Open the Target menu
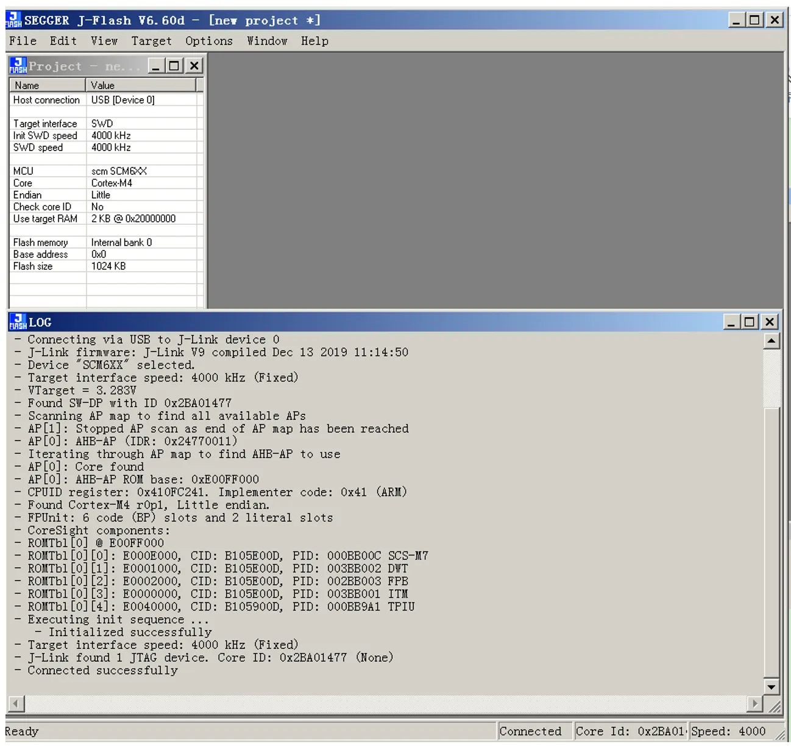Screen dimensions: 791x747 pyautogui.click(x=152, y=41)
